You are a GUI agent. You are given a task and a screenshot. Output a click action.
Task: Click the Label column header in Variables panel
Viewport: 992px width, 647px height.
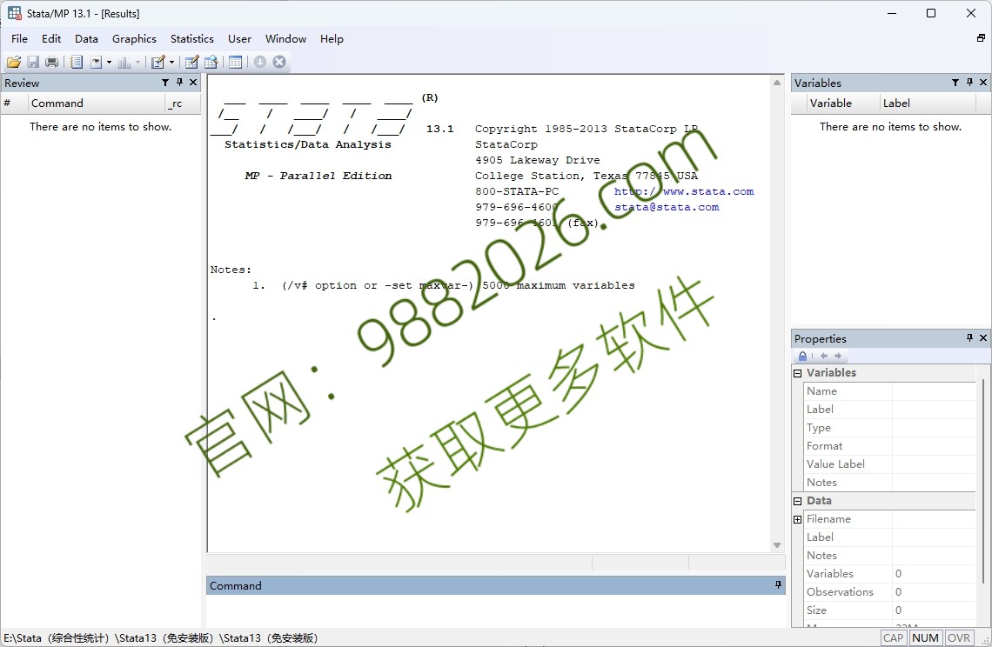click(x=928, y=103)
